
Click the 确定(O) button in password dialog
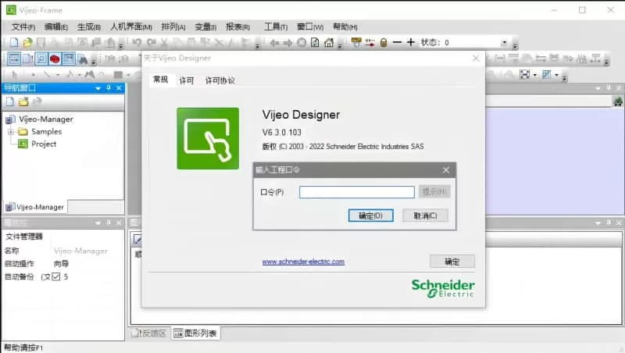[x=370, y=216]
